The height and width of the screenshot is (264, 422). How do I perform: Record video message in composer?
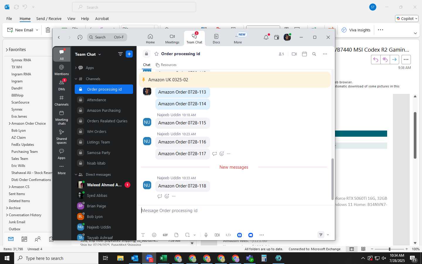pyautogui.click(x=217, y=235)
